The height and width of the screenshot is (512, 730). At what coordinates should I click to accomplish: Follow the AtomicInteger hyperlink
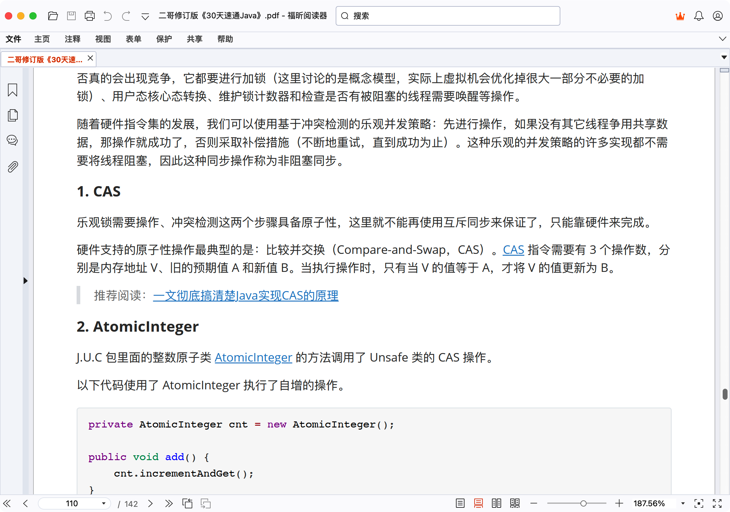pyautogui.click(x=253, y=357)
